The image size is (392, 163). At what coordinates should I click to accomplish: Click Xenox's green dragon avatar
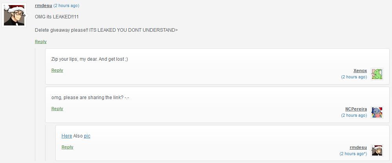pyautogui.click(x=377, y=74)
